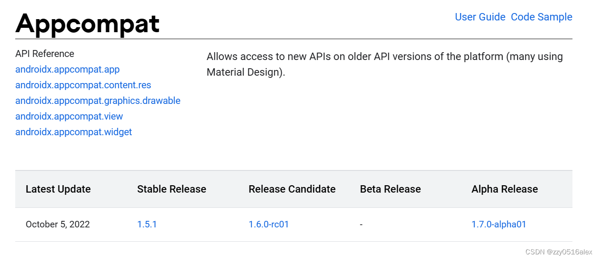This screenshot has height=260, width=599.
Task: Open stable release 1.5.1 notes
Action: tap(147, 224)
